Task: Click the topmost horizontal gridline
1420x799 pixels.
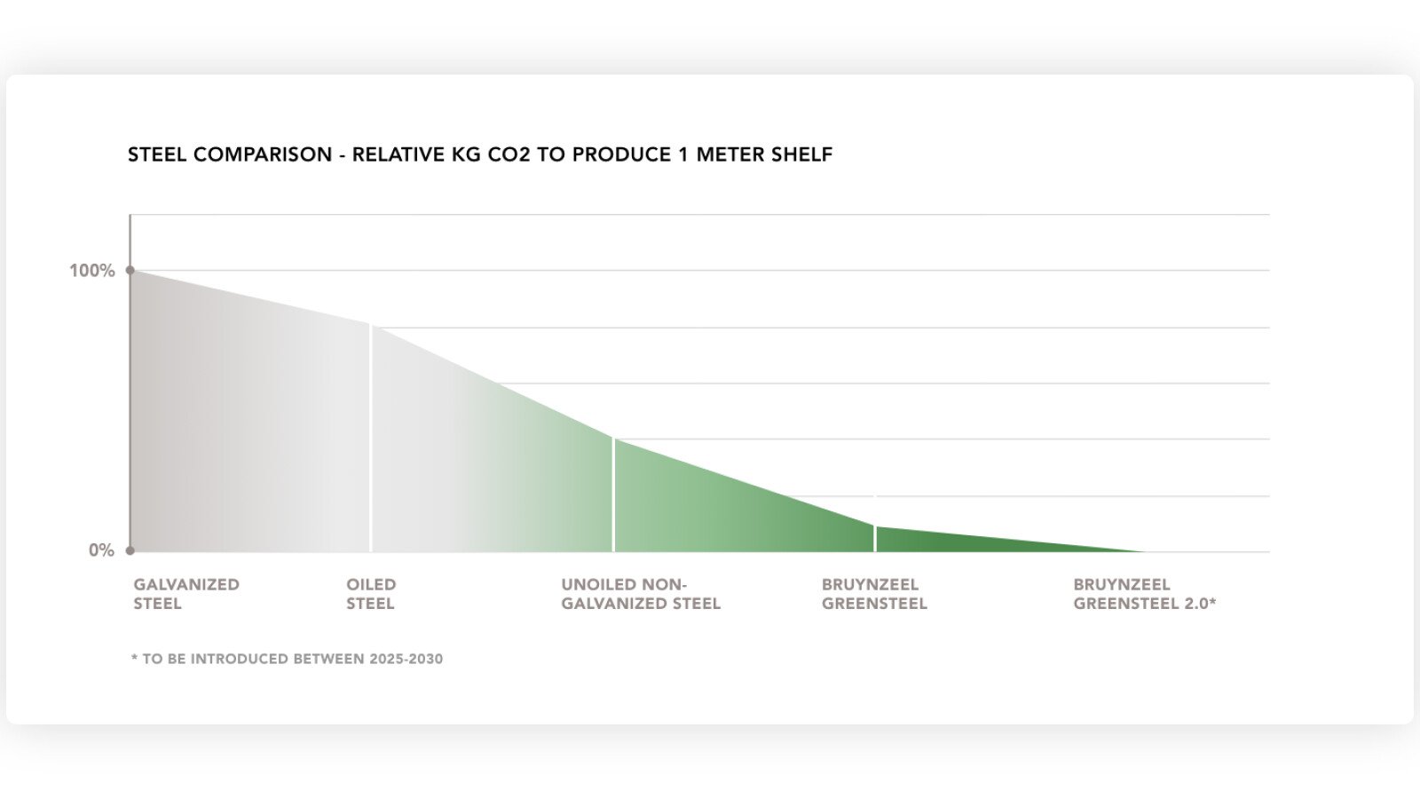Action: pos(710,215)
